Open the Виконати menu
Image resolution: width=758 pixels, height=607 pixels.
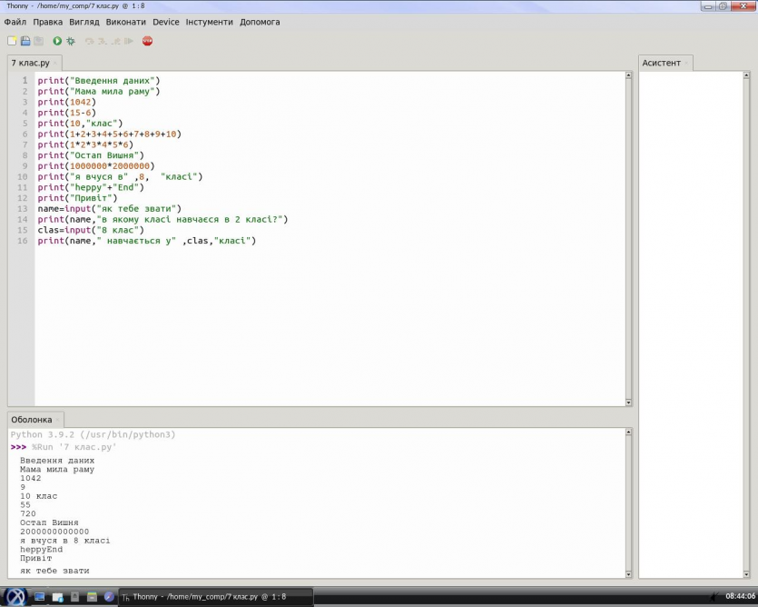point(125,22)
